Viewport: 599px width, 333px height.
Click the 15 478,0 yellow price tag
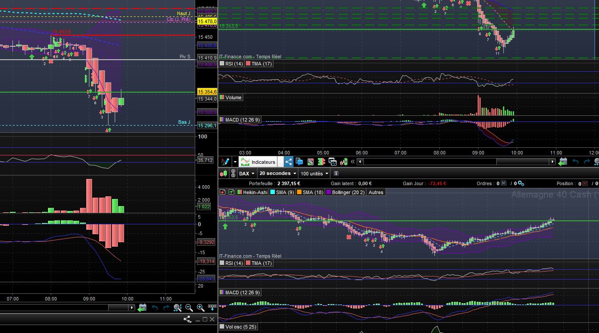pyautogui.click(x=207, y=21)
